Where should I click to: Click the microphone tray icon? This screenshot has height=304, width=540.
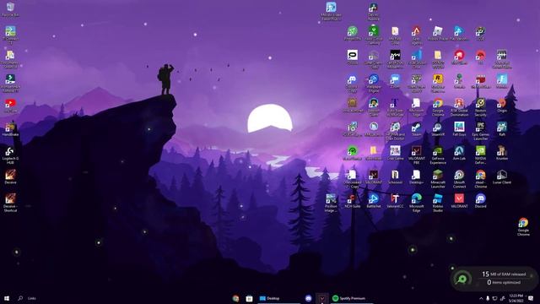pos(488,298)
